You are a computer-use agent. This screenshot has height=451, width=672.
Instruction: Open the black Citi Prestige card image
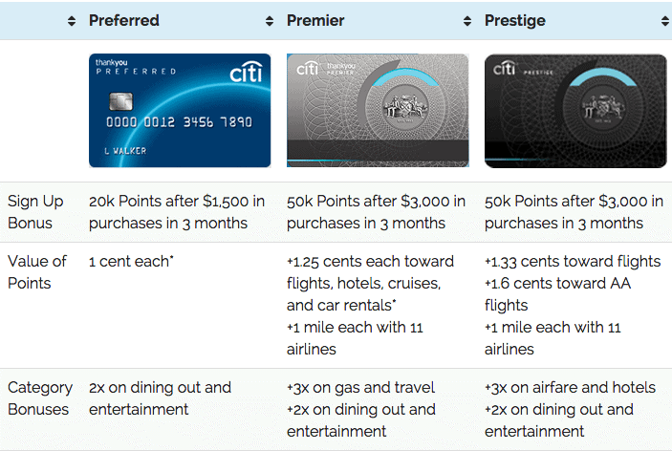[x=575, y=111]
